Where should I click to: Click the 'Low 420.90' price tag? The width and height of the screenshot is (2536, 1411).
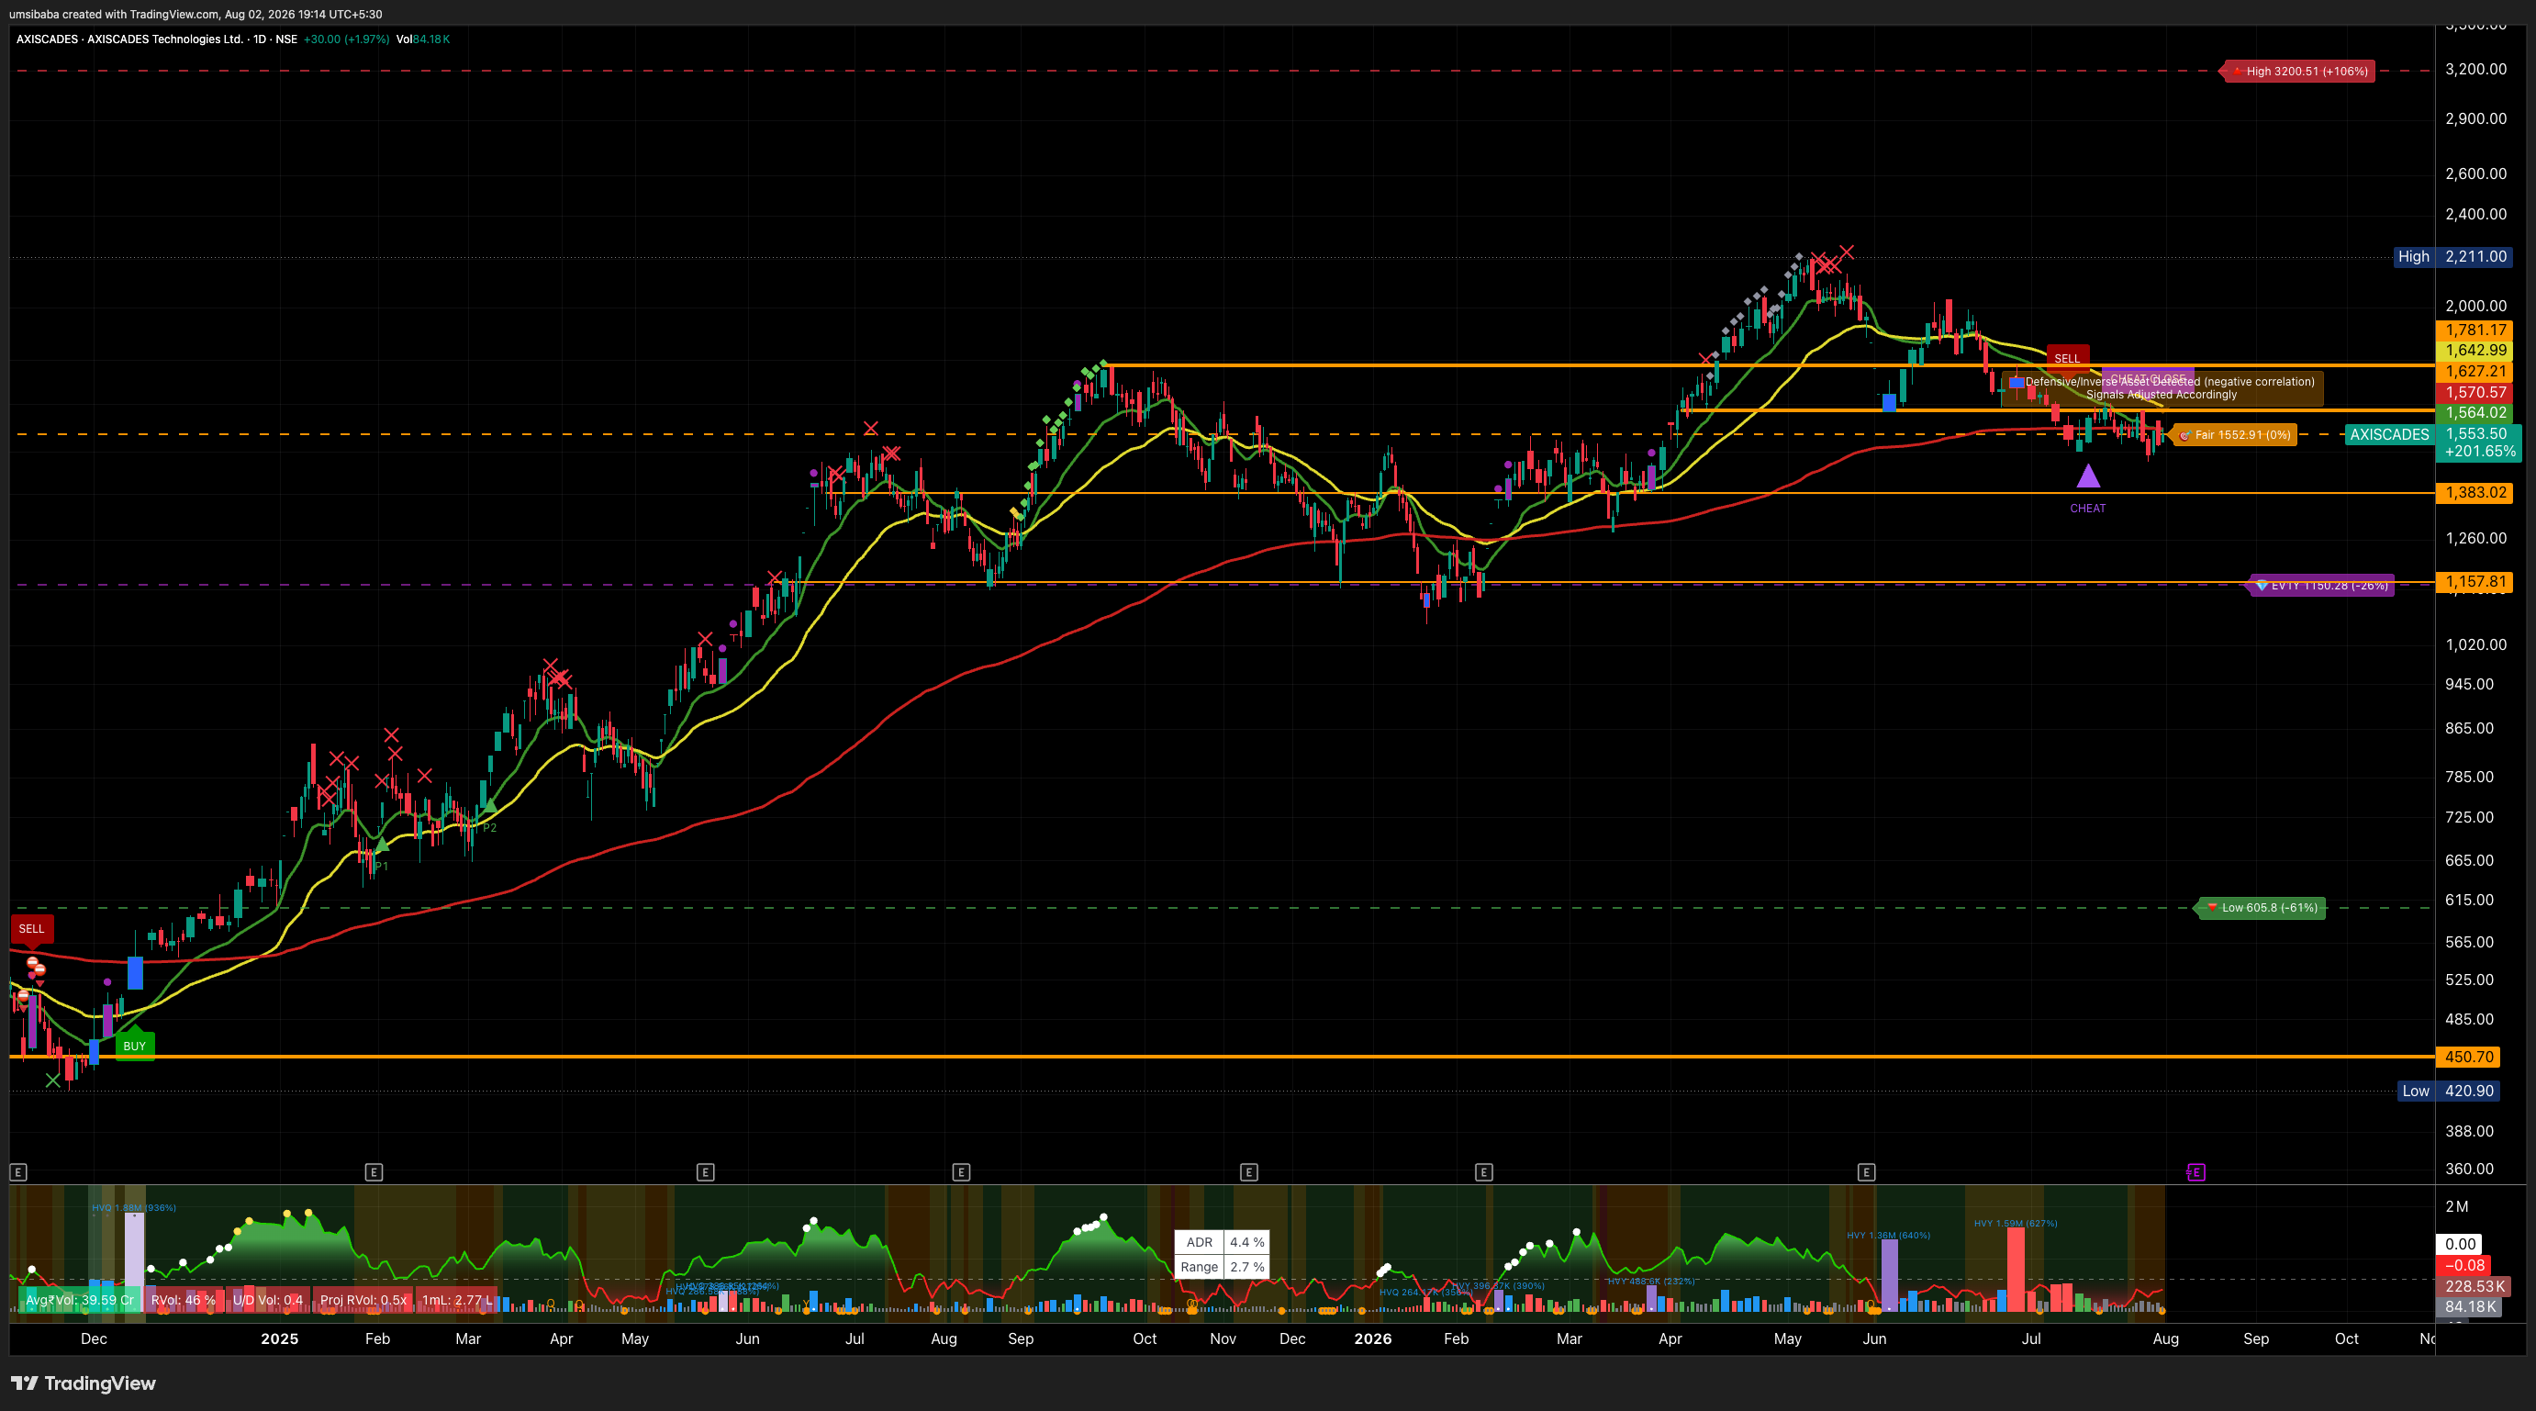click(x=2449, y=1091)
